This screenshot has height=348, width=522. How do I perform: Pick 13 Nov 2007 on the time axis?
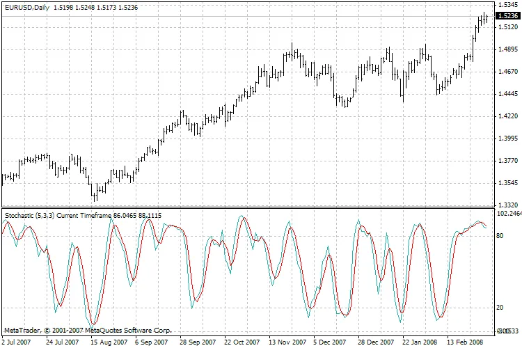click(287, 342)
